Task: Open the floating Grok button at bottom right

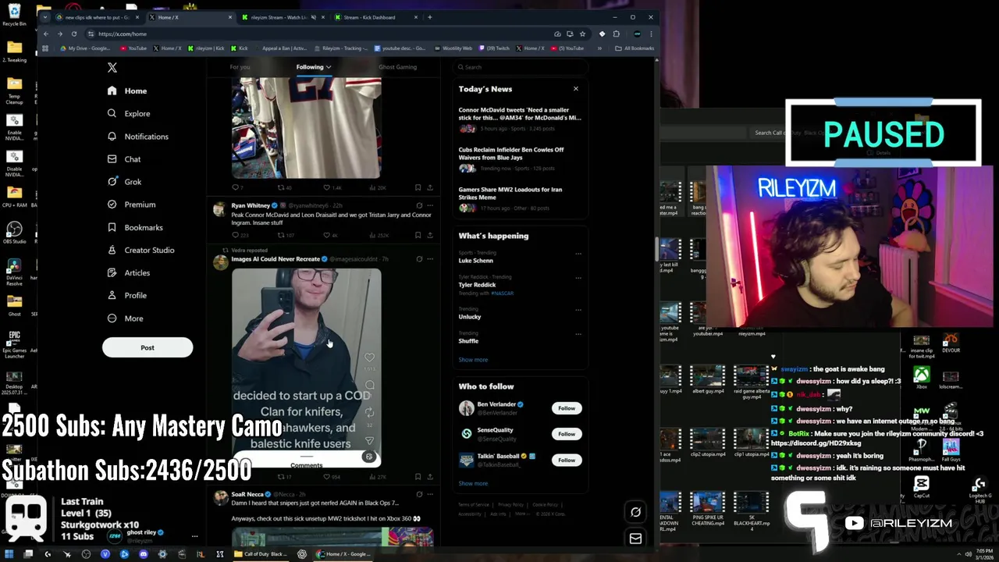Action: [635, 512]
